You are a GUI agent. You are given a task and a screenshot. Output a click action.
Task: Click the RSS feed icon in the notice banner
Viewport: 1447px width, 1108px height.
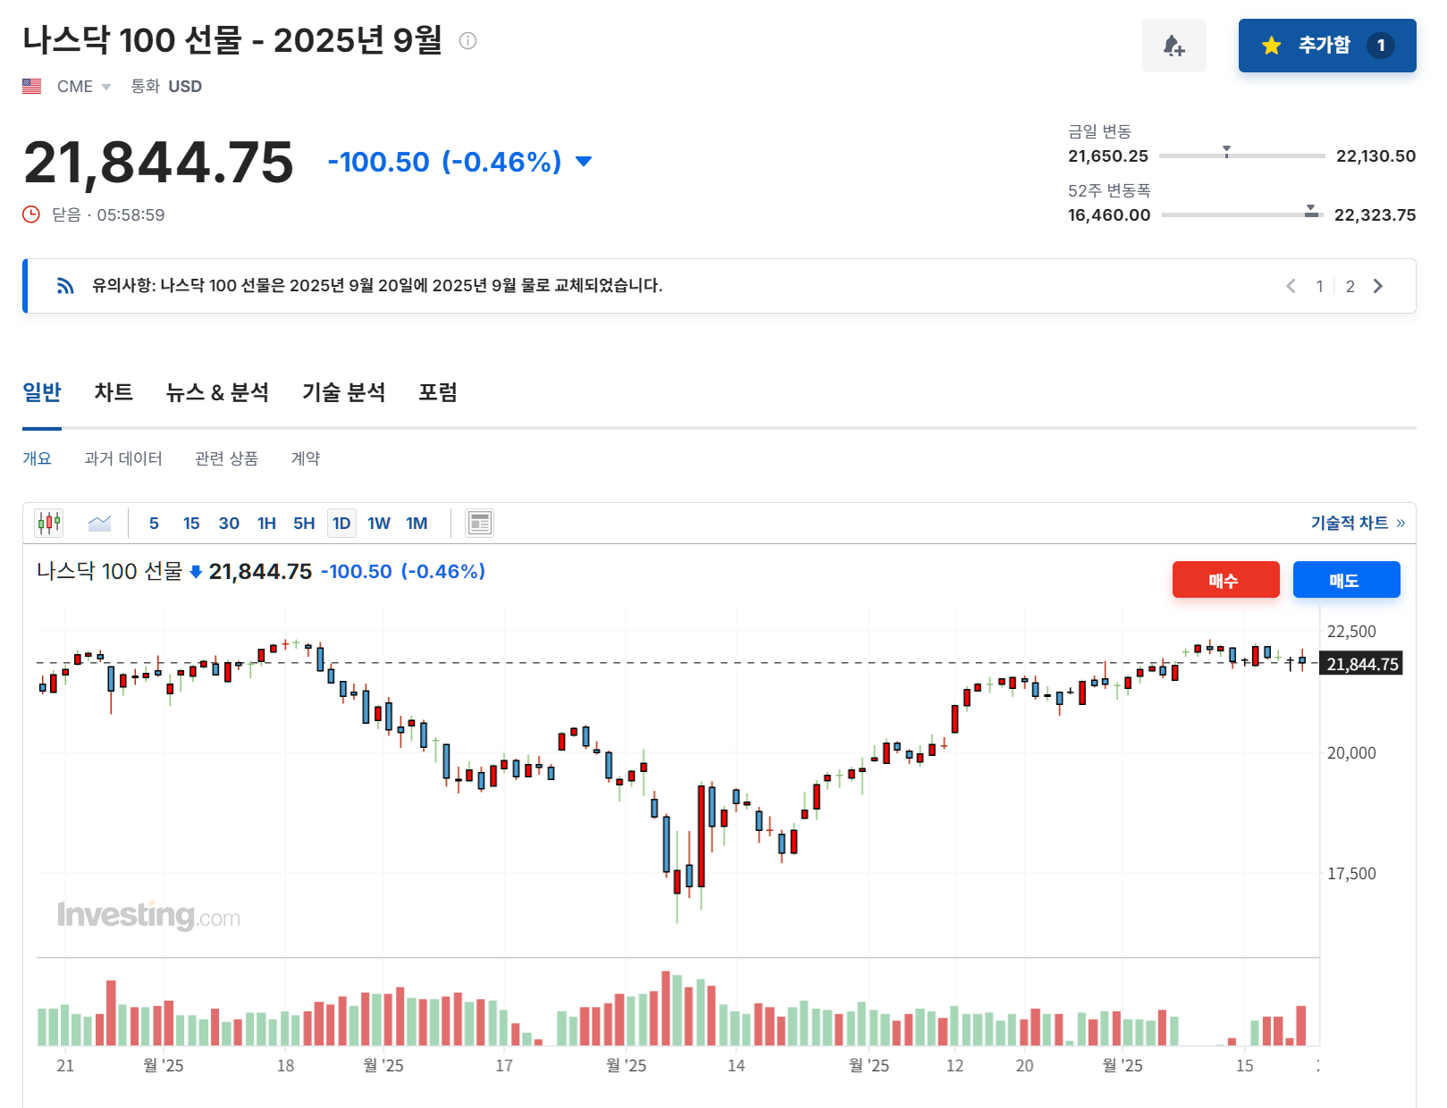point(63,285)
